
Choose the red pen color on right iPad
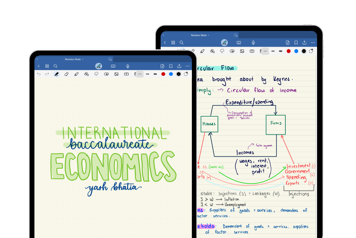(x=289, y=51)
